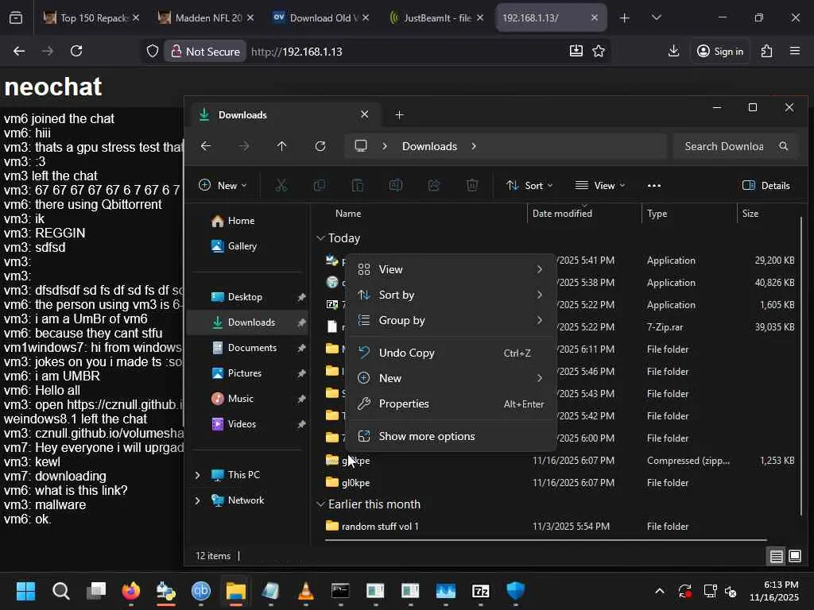
Task: Open Firefox downloads arrow icon
Action: point(673,51)
